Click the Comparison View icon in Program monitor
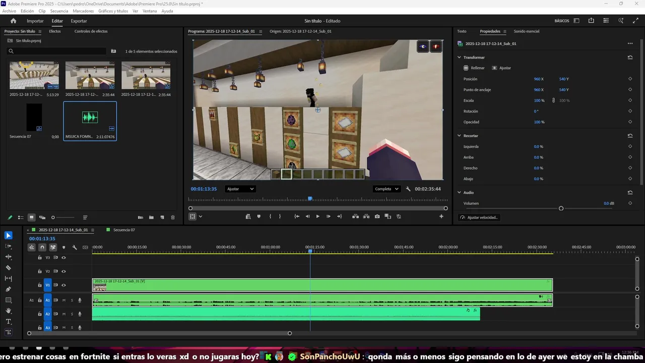Viewport: 645px width, 363px height. coord(388,216)
